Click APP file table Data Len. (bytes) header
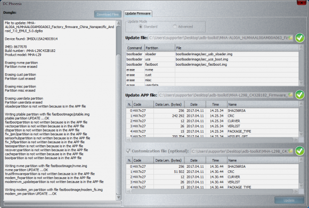Viewport: 309px width, 208px height. pos(169,105)
